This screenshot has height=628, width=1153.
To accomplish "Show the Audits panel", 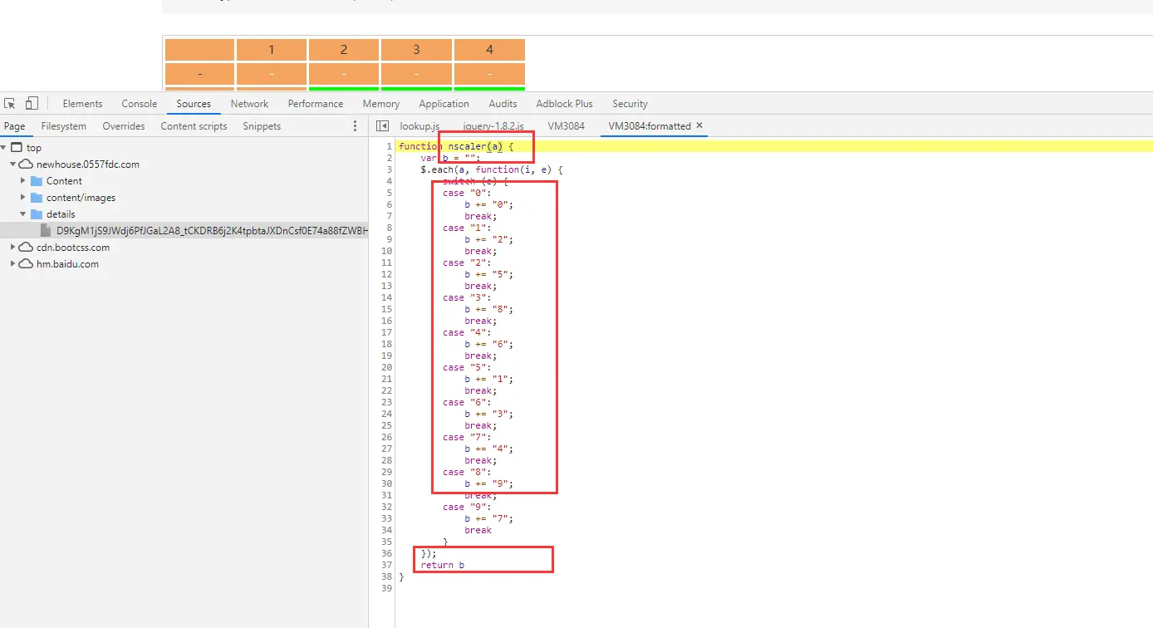I will 503,104.
